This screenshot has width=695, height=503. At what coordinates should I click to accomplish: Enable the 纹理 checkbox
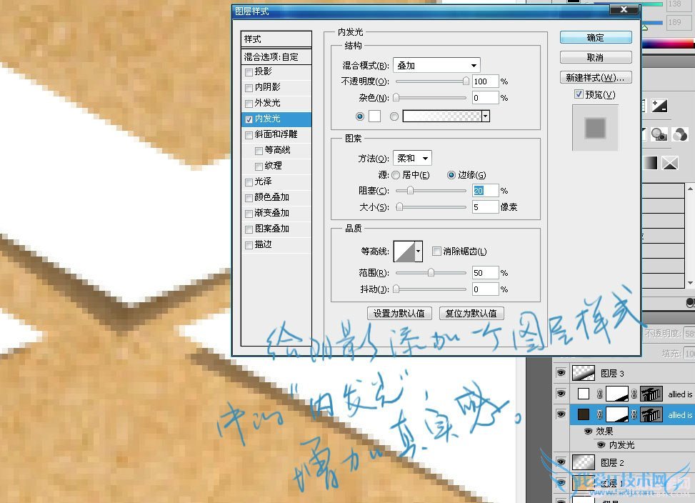tap(259, 166)
